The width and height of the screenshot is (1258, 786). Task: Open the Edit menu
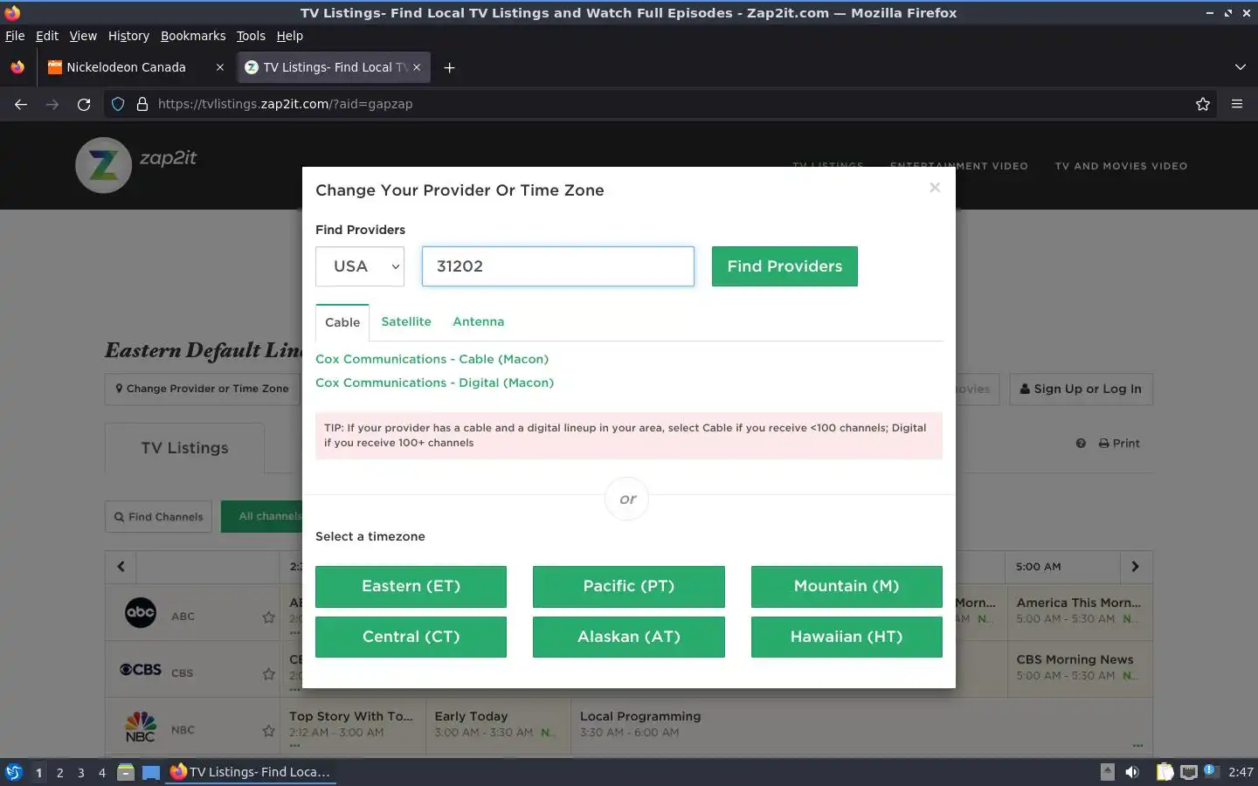tap(47, 36)
